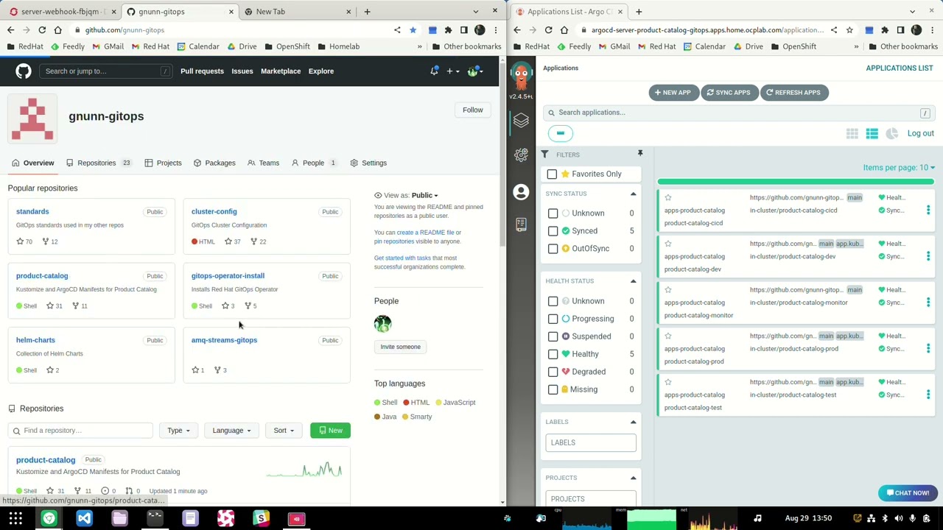
Task: Collapse the Labels filter section
Action: pos(633,422)
